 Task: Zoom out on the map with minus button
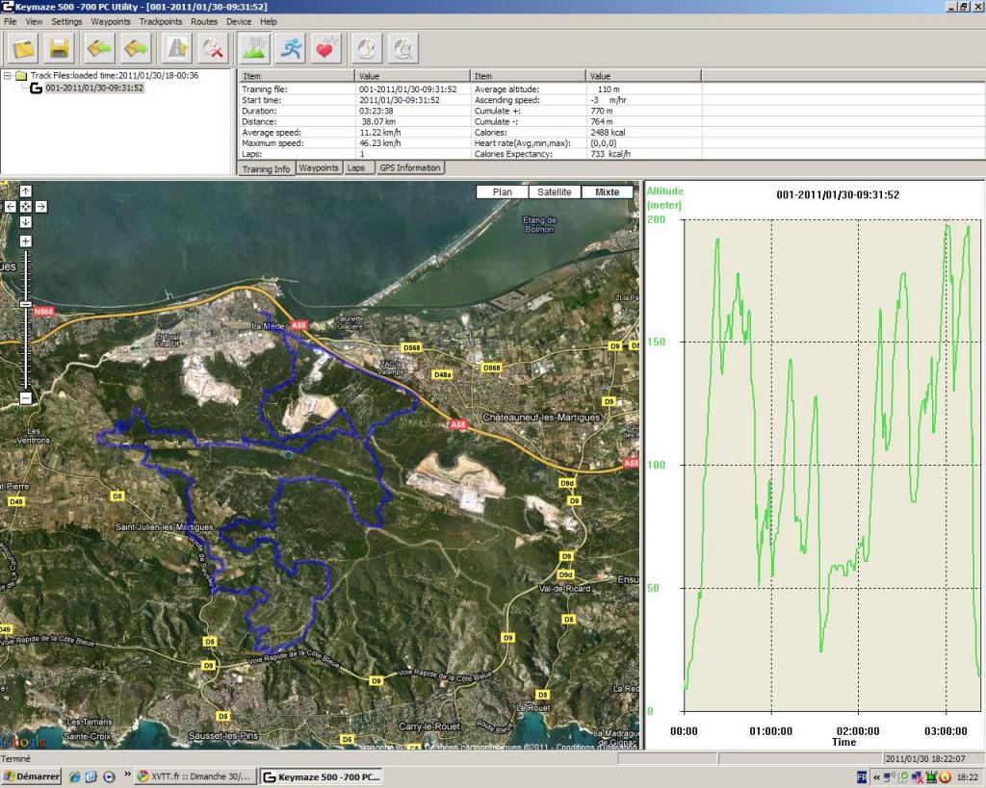[x=26, y=397]
